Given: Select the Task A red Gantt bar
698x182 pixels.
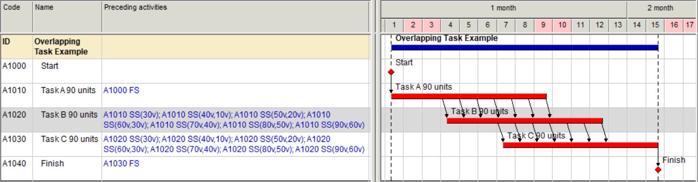Looking at the screenshot, I should (468, 96).
